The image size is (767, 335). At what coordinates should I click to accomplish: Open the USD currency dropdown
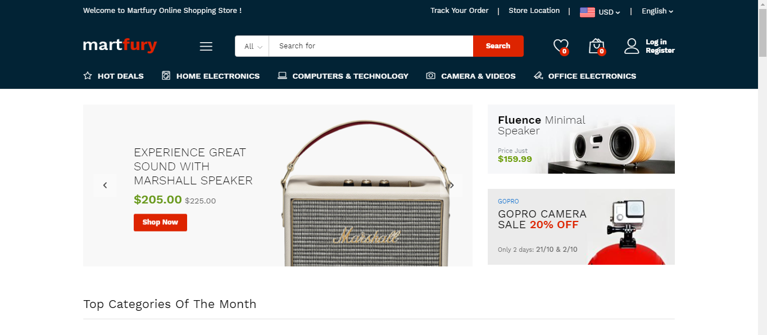click(605, 11)
